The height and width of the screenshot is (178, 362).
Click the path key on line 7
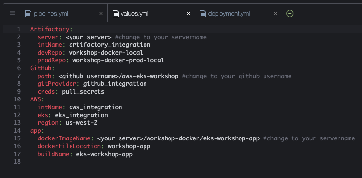coord(45,76)
